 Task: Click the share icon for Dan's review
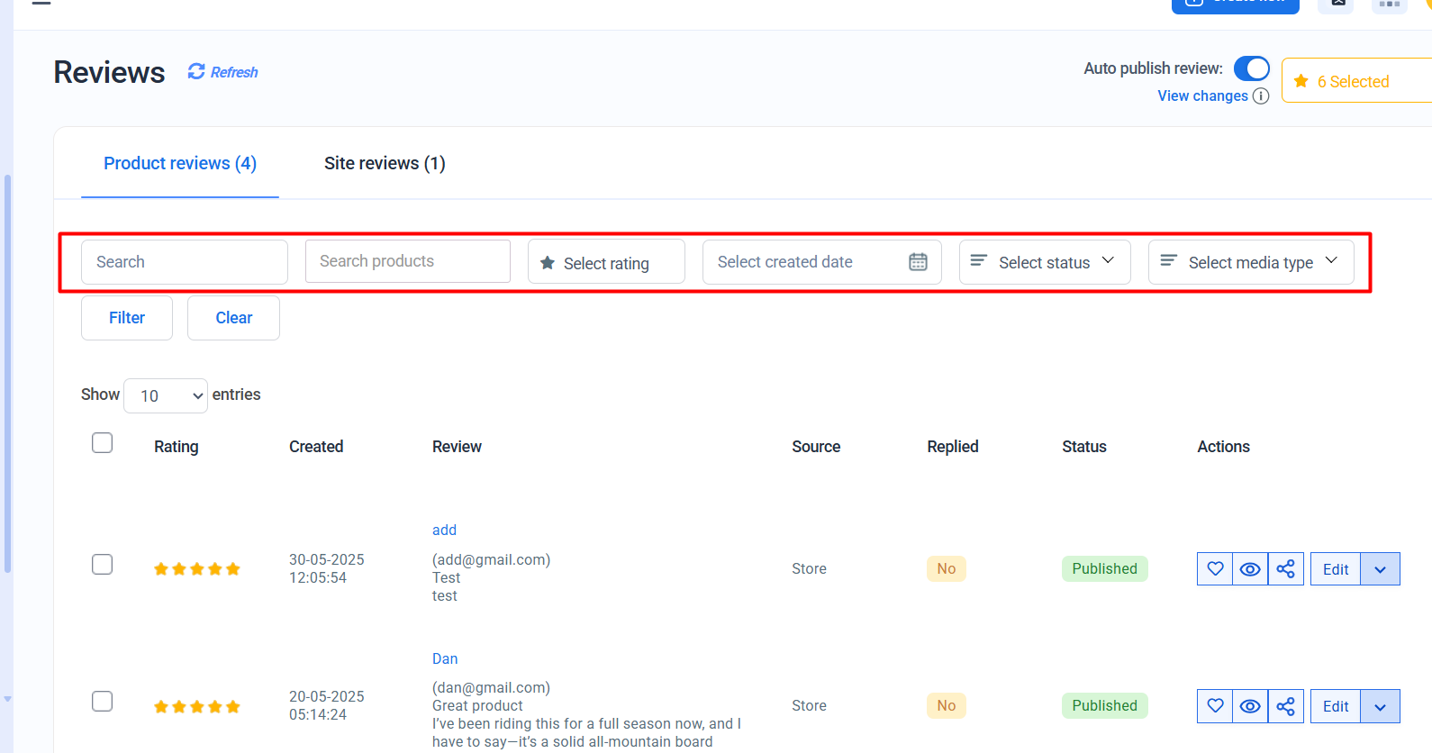(x=1285, y=706)
